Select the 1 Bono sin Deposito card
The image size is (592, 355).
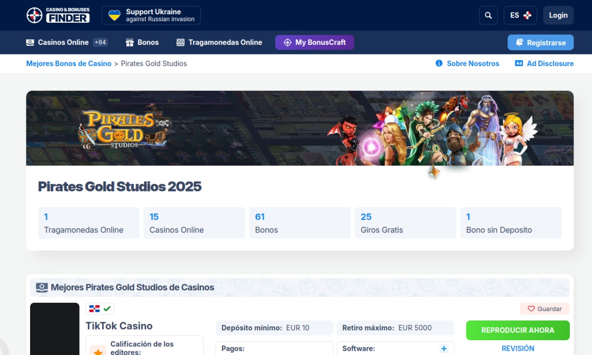point(511,223)
